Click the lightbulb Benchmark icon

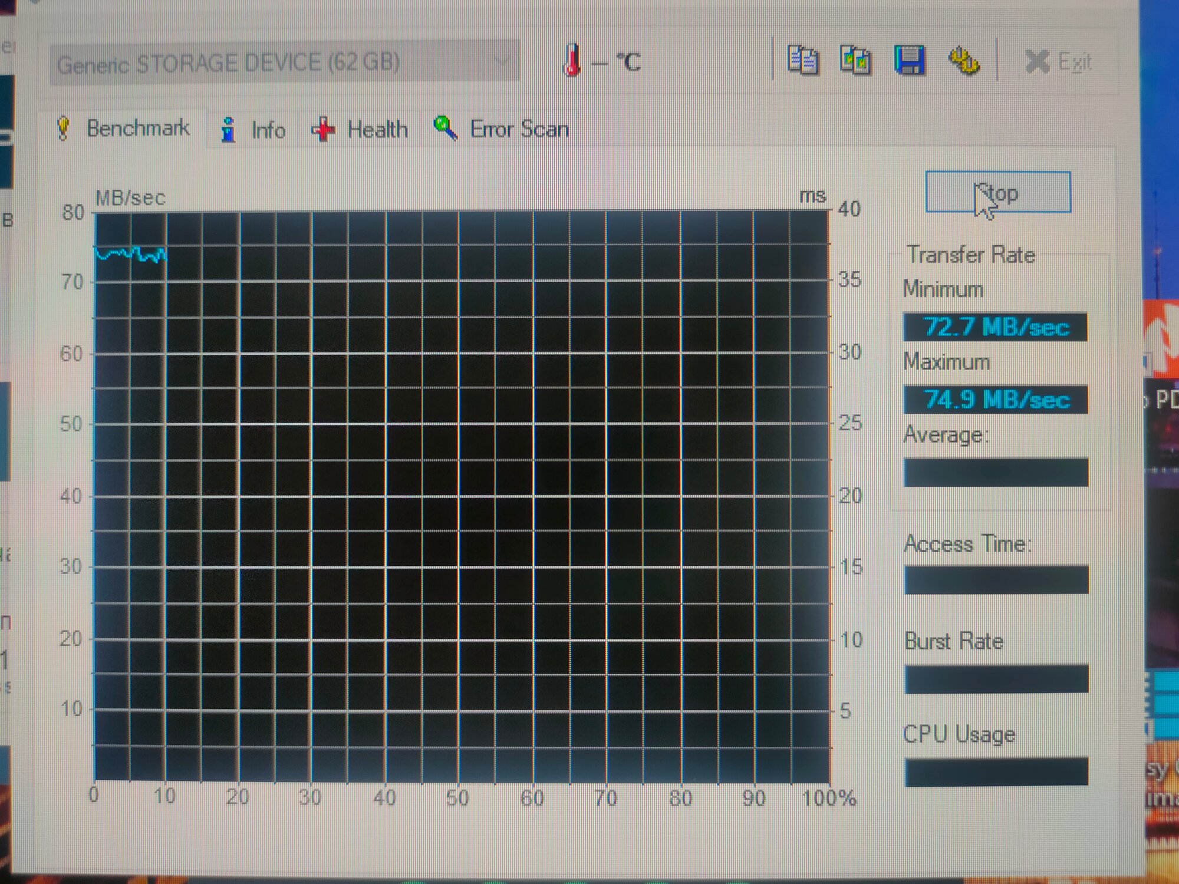pos(64,128)
